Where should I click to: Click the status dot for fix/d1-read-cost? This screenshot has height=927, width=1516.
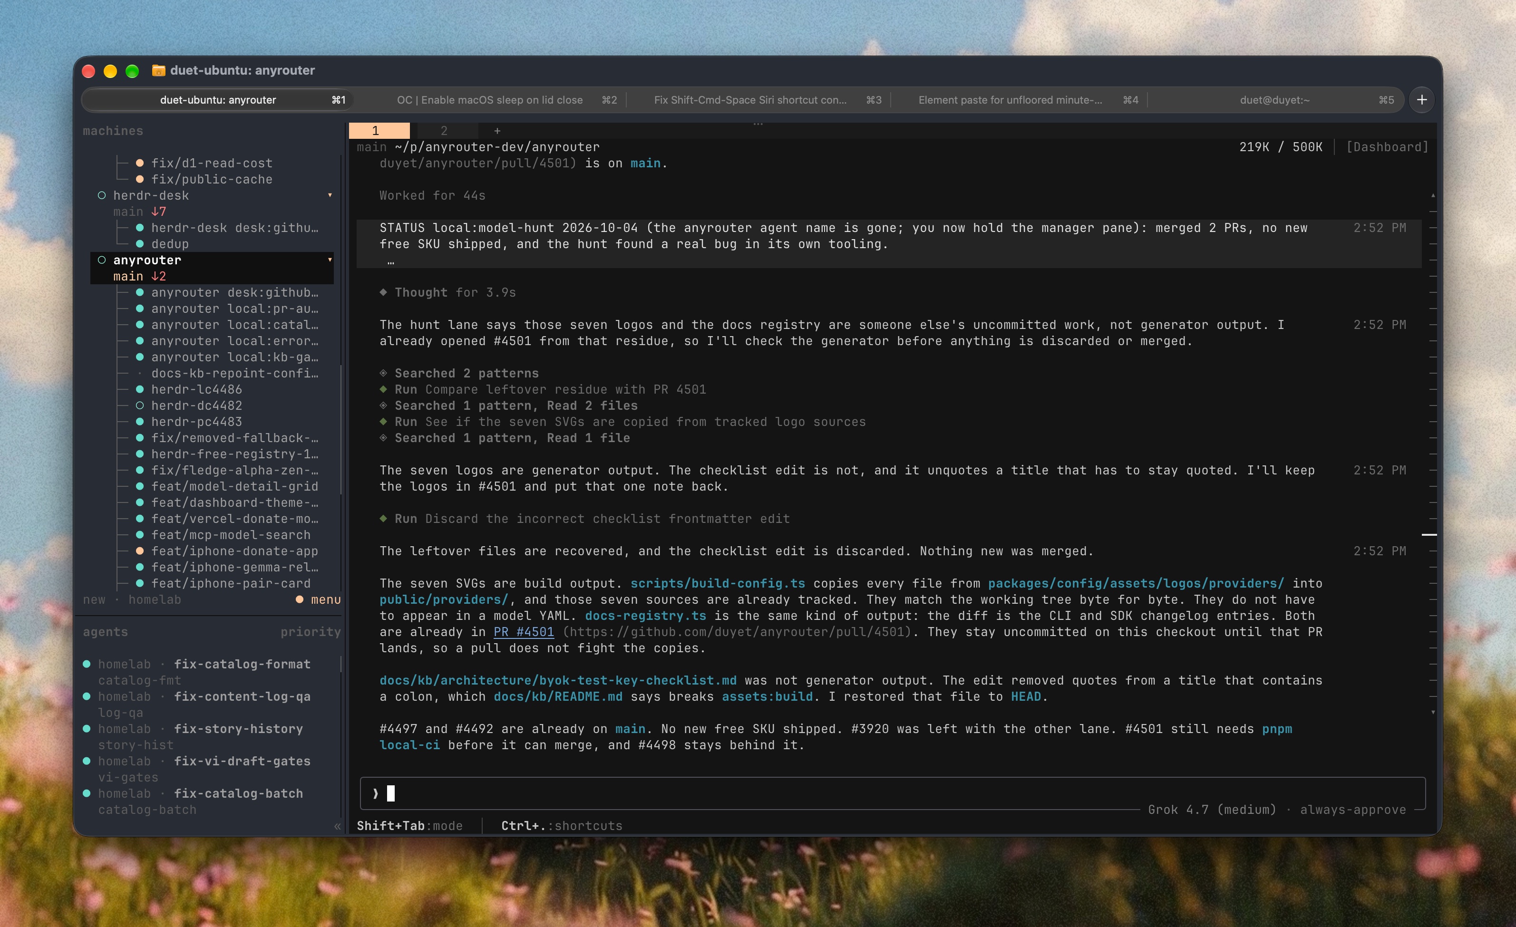[140, 163]
